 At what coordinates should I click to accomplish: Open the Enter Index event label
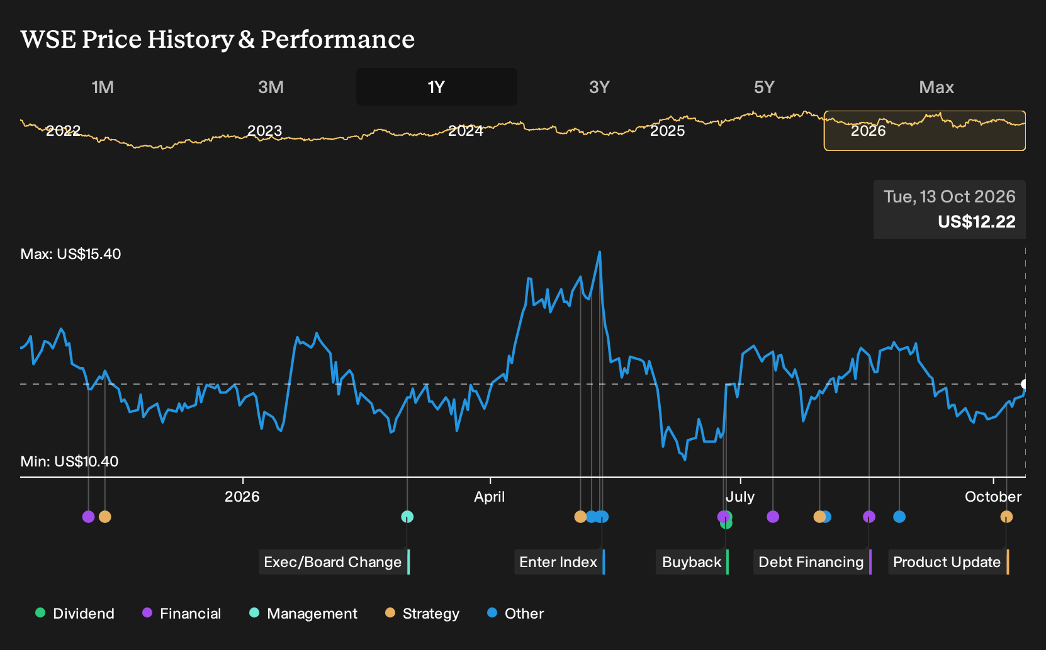(560, 562)
